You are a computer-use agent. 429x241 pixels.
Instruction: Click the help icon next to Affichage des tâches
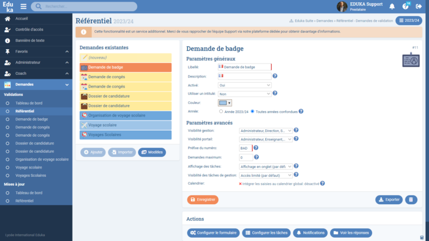(296, 166)
